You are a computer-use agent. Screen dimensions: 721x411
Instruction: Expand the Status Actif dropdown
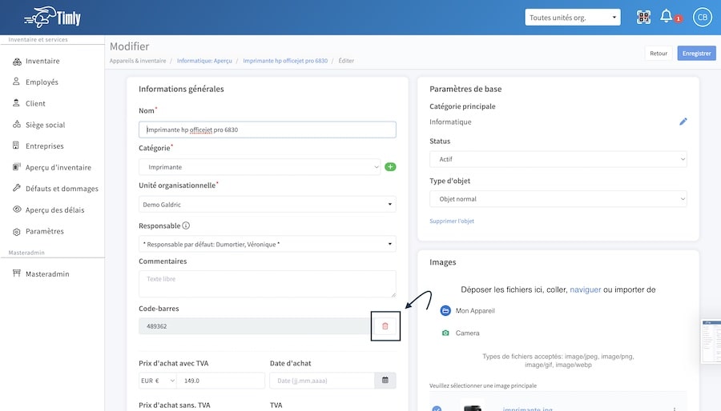558,159
